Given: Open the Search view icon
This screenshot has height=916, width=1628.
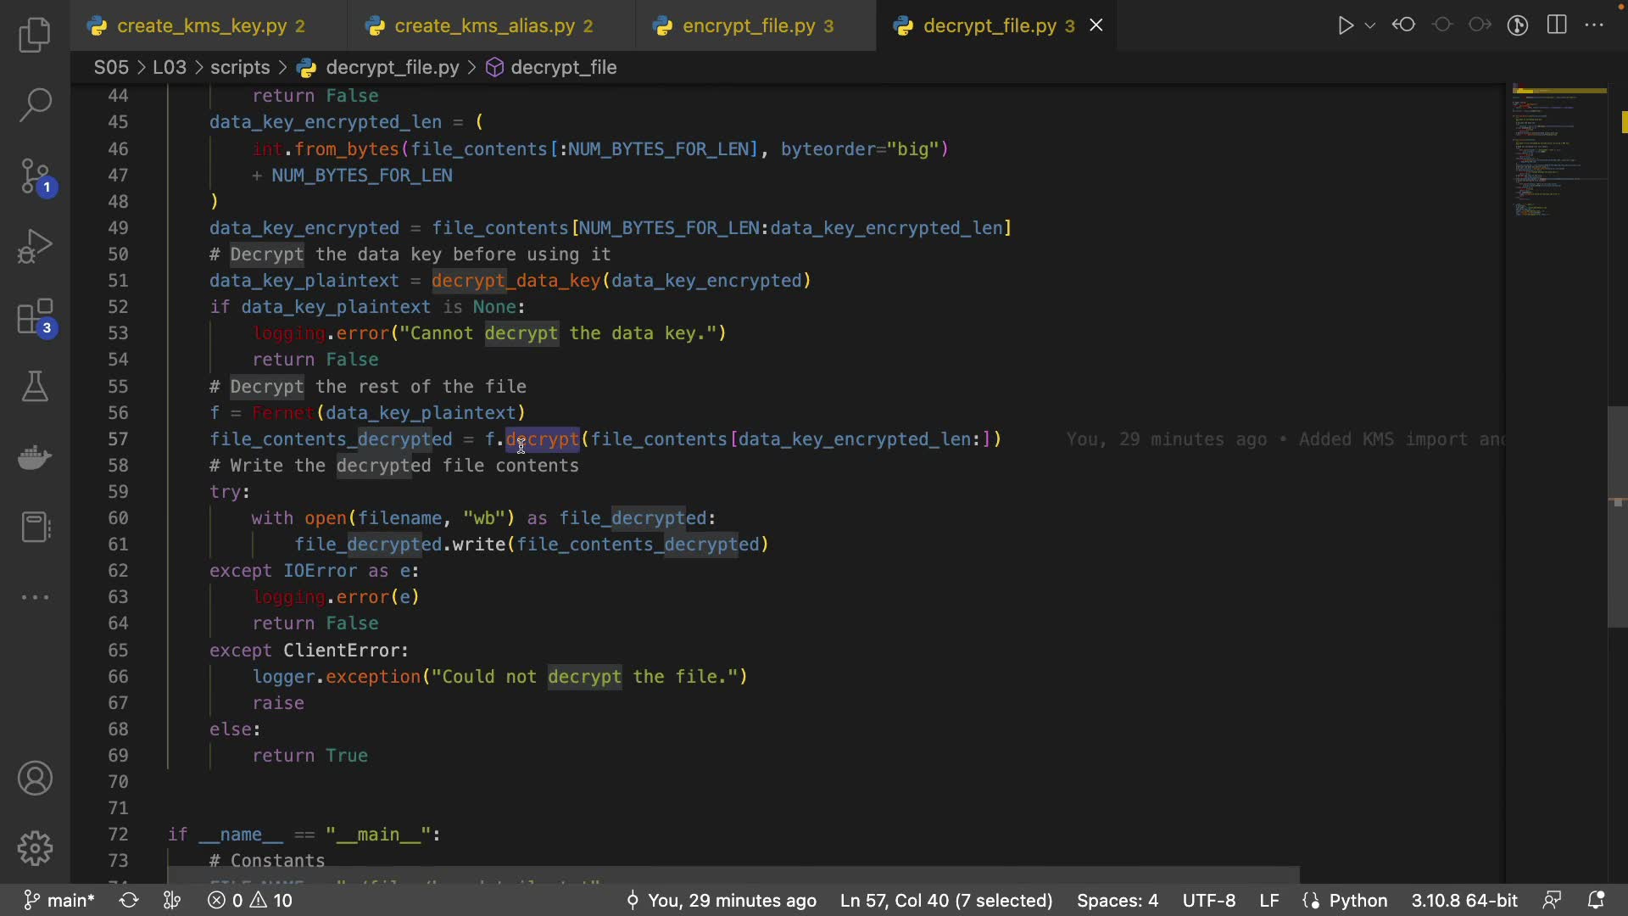Looking at the screenshot, I should [35, 105].
